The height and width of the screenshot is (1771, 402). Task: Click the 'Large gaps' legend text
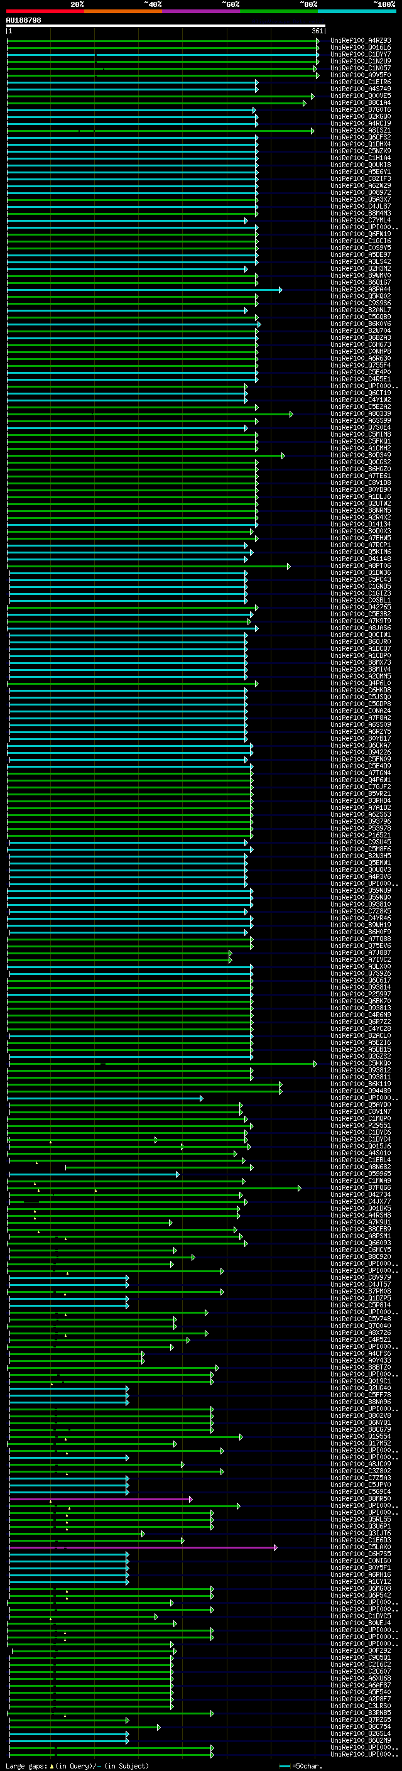pyautogui.click(x=26, y=1766)
